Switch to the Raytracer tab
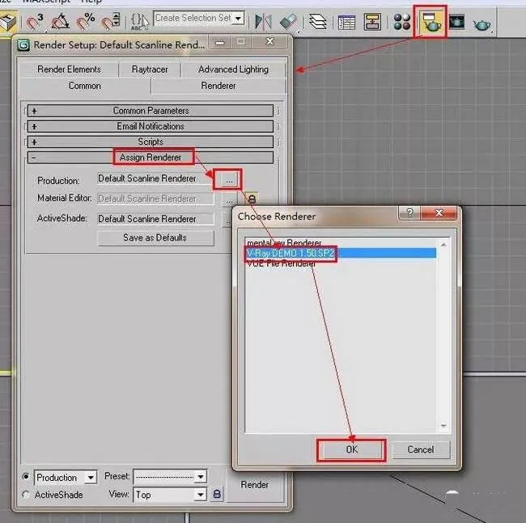Viewport: 526px width, 523px height. 150,69
